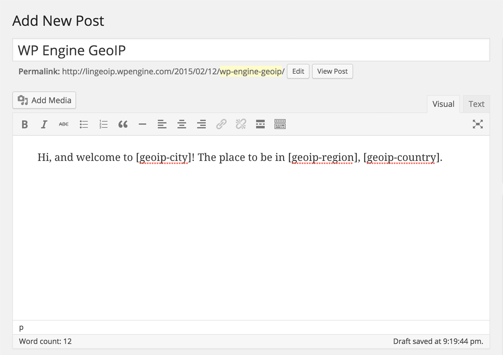
Task: Insert a bulleted list
Action: (x=84, y=124)
